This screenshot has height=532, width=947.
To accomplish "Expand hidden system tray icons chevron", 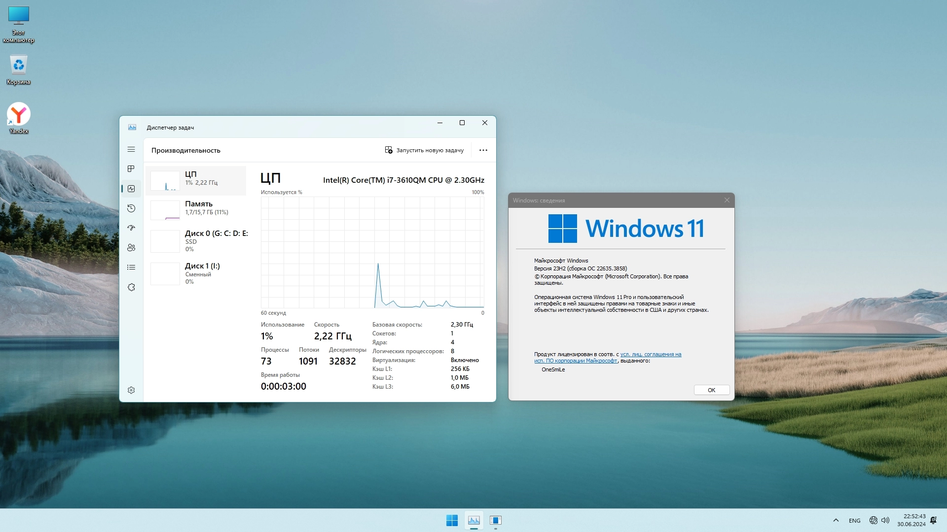I will [x=836, y=520].
